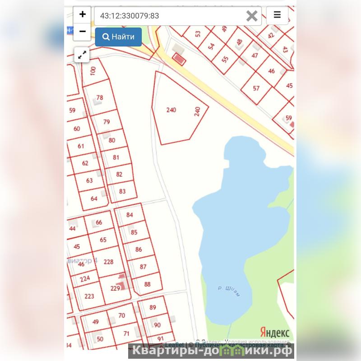Select parcel 89 on the map

click(153, 307)
